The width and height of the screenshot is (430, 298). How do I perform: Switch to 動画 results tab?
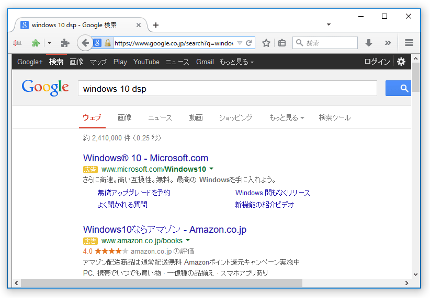(196, 117)
